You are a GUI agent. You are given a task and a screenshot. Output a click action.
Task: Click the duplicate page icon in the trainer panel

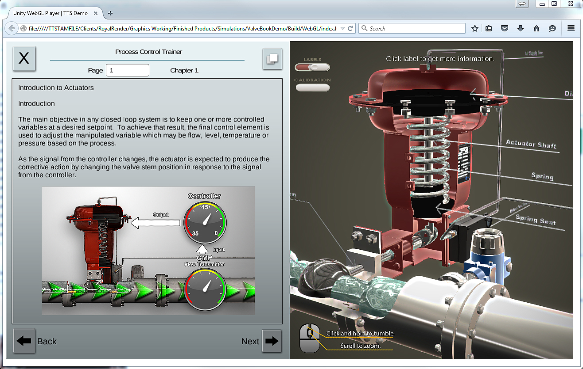[272, 59]
